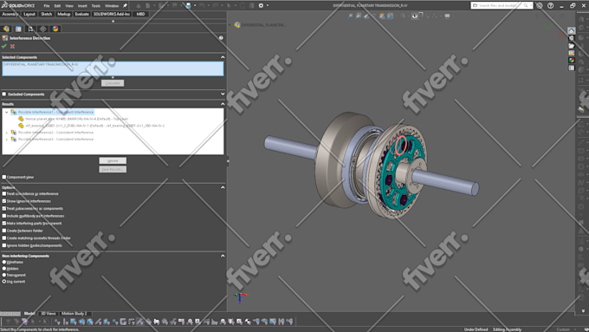Expand the Excluded Components section
This screenshot has height=332, width=589.
pyautogui.click(x=223, y=94)
